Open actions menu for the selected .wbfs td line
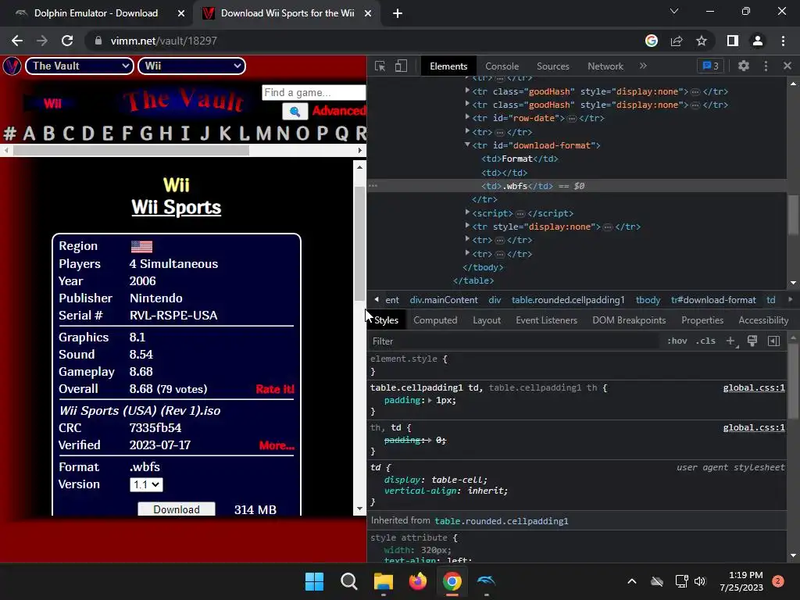Image resolution: width=800 pixels, height=600 pixels. pyautogui.click(x=373, y=186)
